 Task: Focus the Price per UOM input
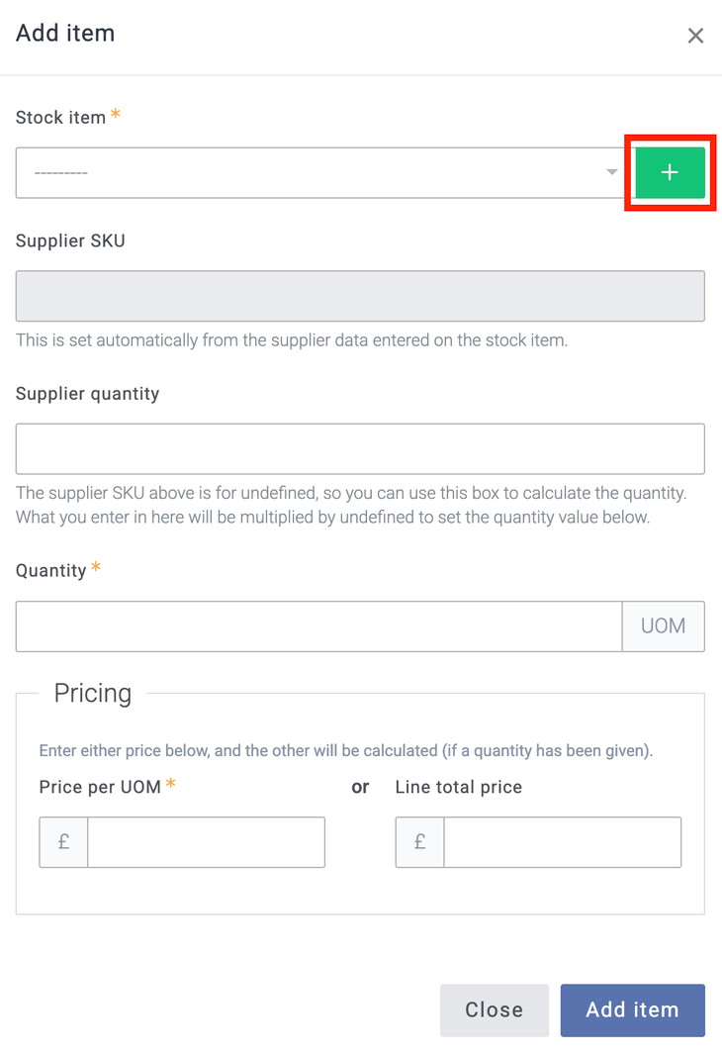point(206,842)
